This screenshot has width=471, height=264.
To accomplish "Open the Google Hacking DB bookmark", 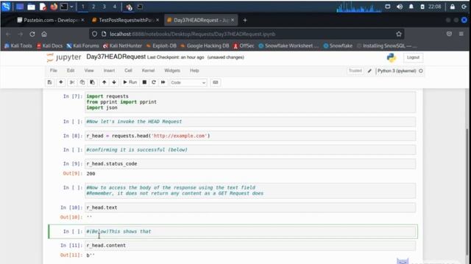I will click(205, 45).
